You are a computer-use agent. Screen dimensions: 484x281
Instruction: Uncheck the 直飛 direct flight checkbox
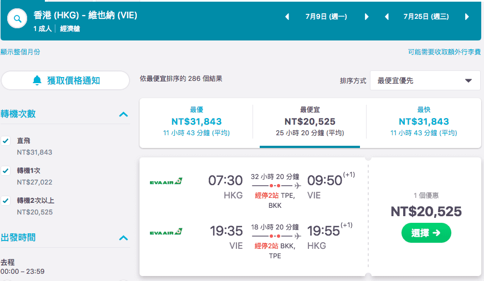(x=6, y=141)
